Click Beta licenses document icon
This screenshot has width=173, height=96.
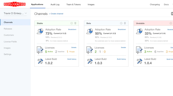pos(90,50)
